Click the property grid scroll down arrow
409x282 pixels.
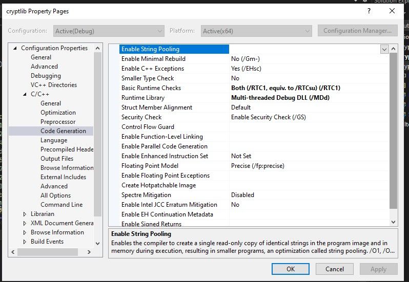click(393, 222)
